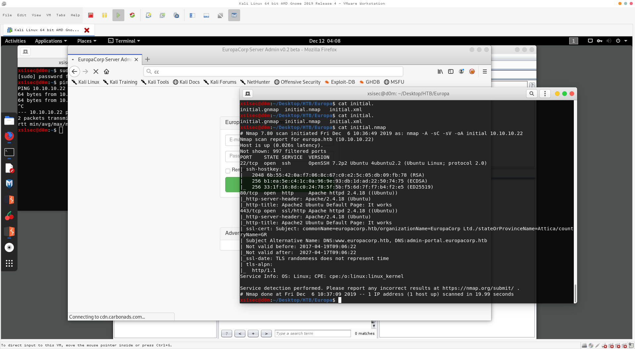Click the plus button by search

click(x=253, y=333)
